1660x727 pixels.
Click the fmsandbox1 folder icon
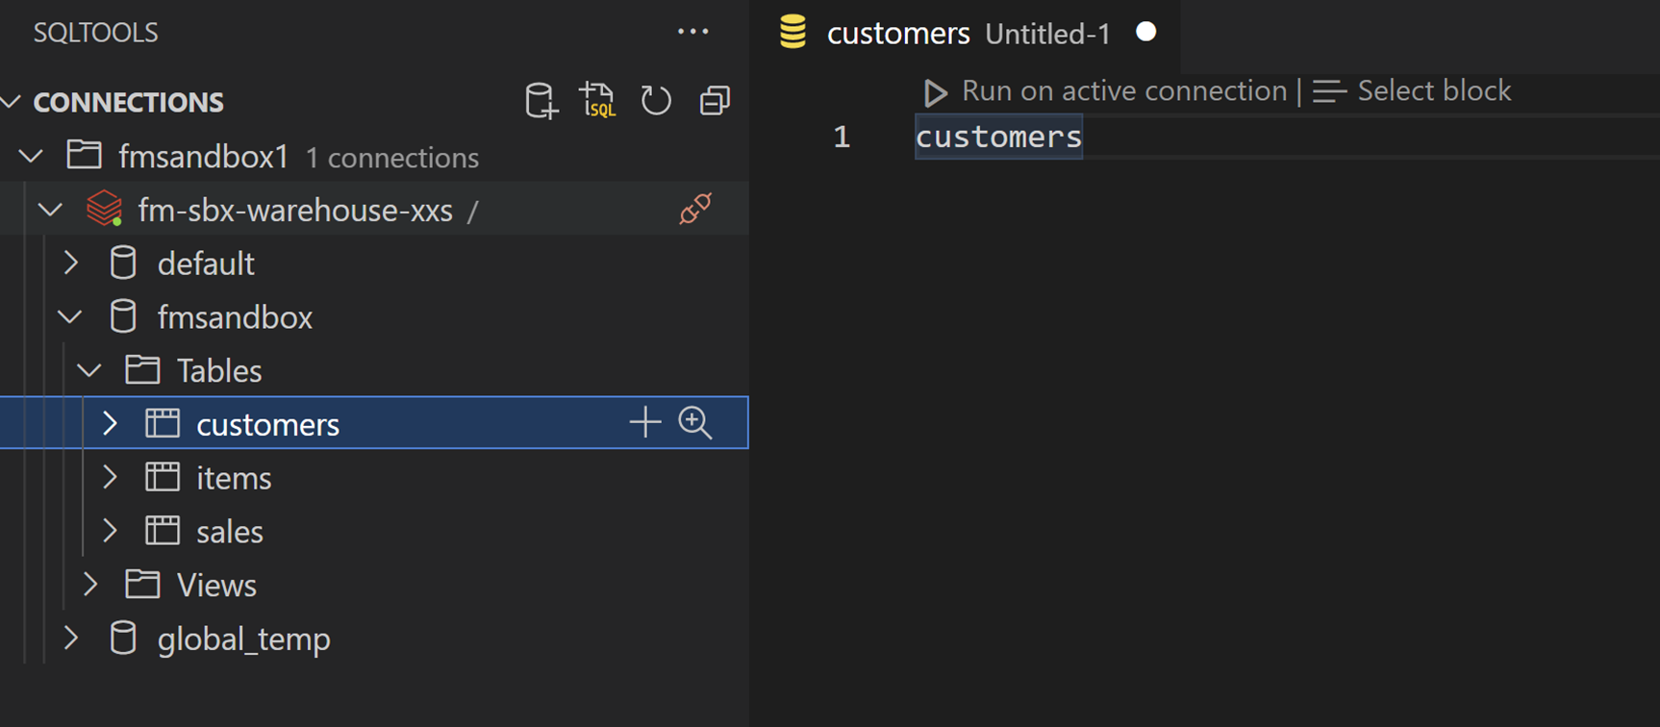pos(85,155)
